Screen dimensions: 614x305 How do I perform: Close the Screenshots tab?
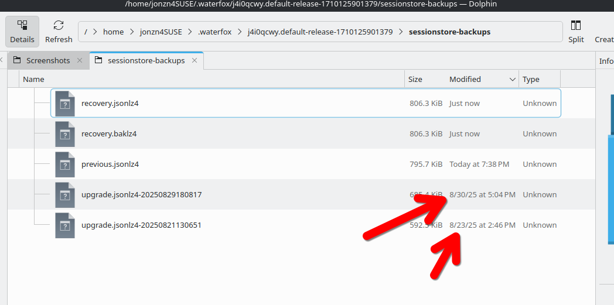pos(80,61)
